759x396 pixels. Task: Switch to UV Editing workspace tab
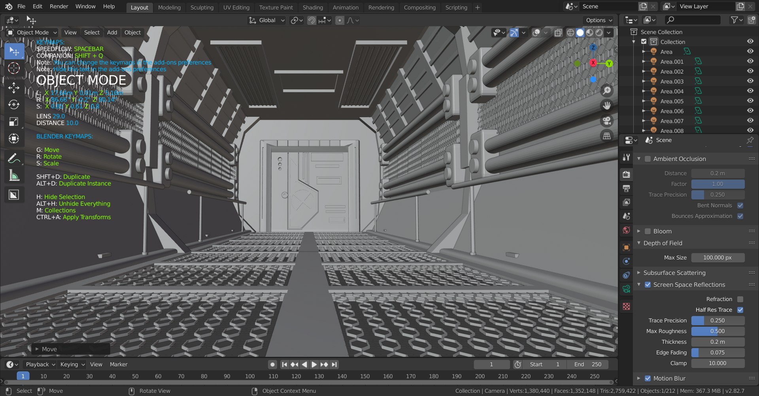[236, 7]
